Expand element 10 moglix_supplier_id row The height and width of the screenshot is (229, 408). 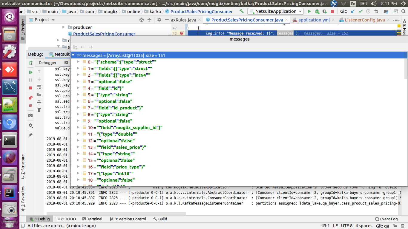pyautogui.click(x=78, y=128)
